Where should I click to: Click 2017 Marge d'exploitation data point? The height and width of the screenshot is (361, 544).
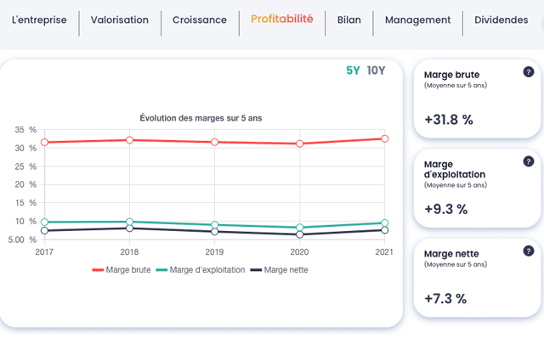point(44,222)
